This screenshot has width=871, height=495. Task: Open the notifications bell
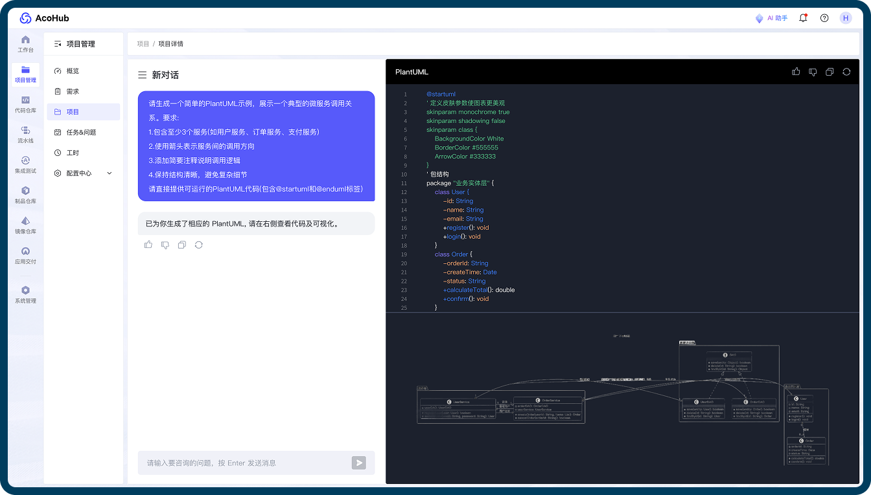point(804,18)
